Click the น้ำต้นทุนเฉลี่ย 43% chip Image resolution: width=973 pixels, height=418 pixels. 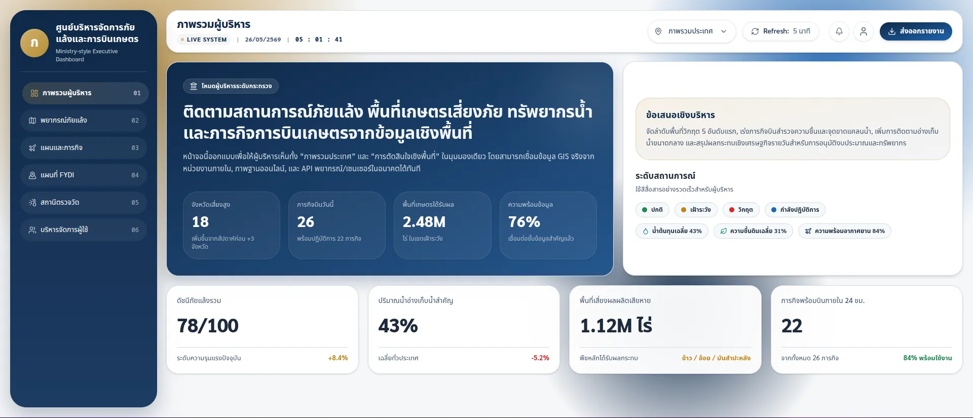tap(672, 231)
